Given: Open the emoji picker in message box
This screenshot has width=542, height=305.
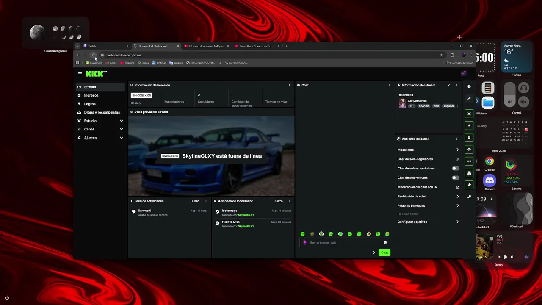Looking at the screenshot, I should (x=385, y=243).
